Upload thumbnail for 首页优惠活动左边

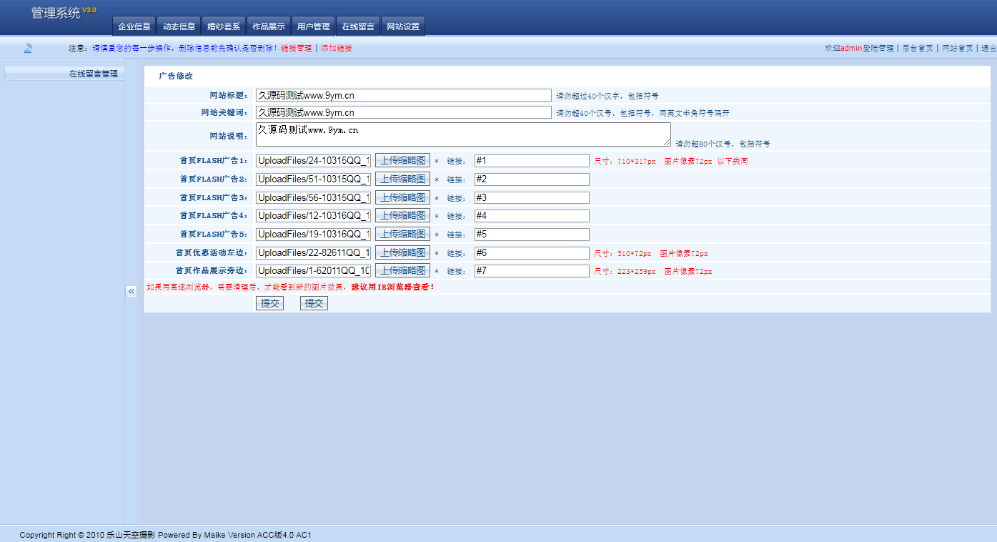click(x=402, y=252)
